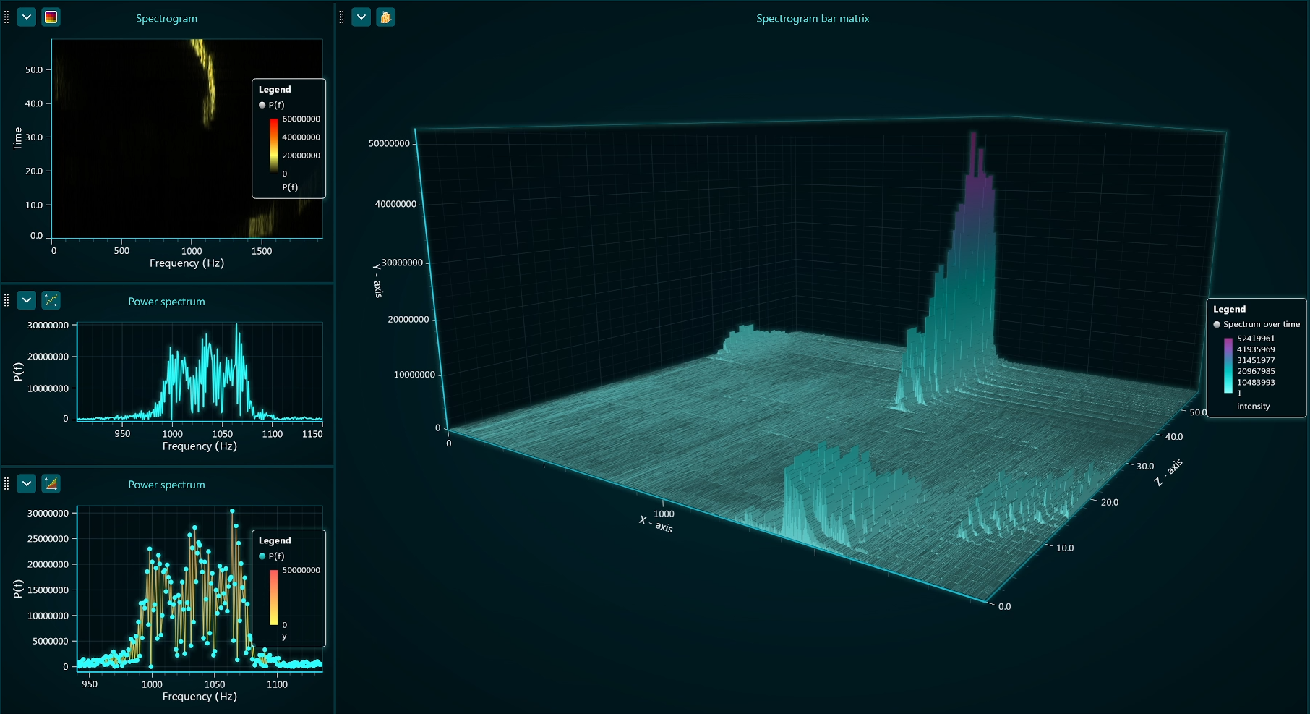
Task: Click the Spectrogram bar matrix panel drag handle
Action: point(341,17)
